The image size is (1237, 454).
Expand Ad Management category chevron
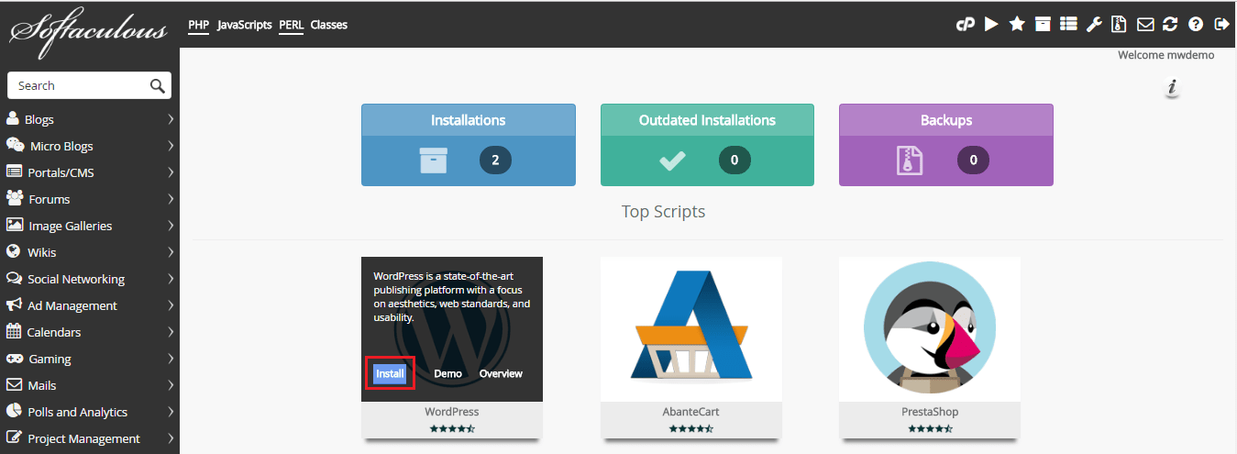pyautogui.click(x=171, y=305)
